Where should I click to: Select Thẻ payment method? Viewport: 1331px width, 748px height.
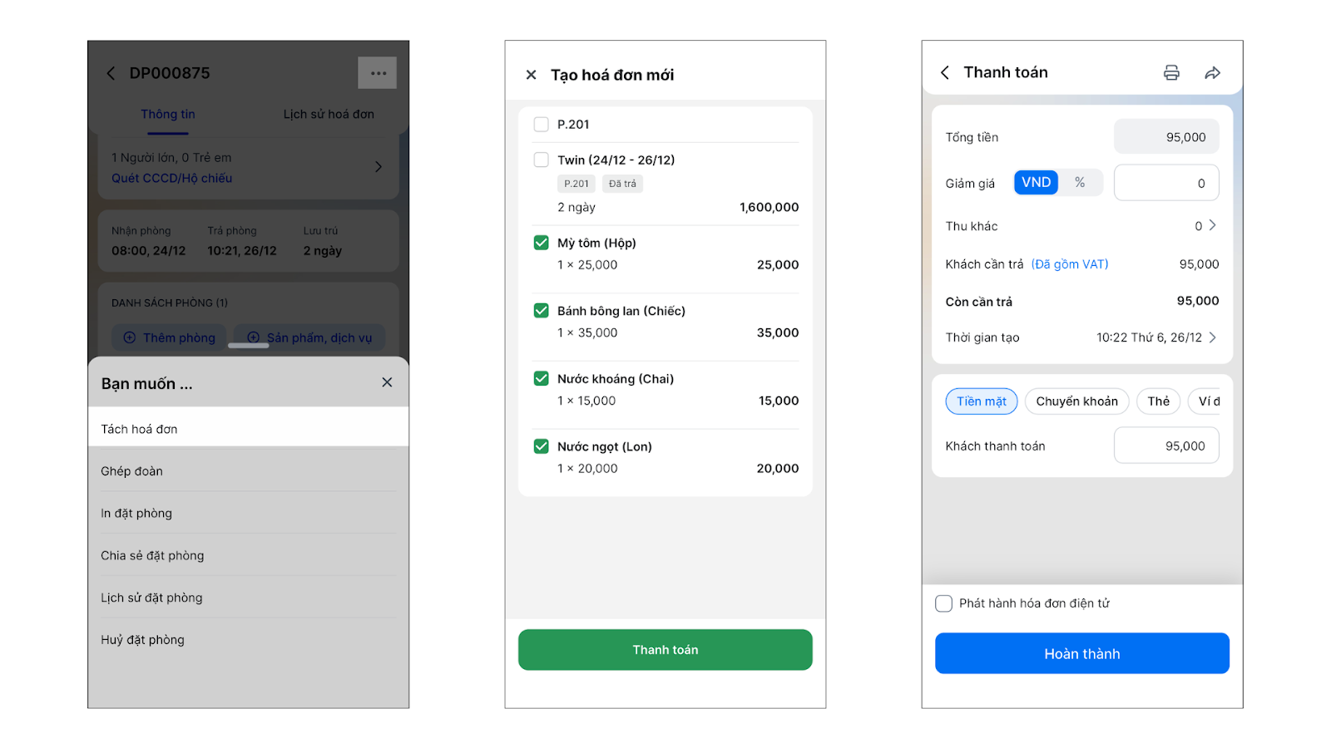(x=1159, y=401)
